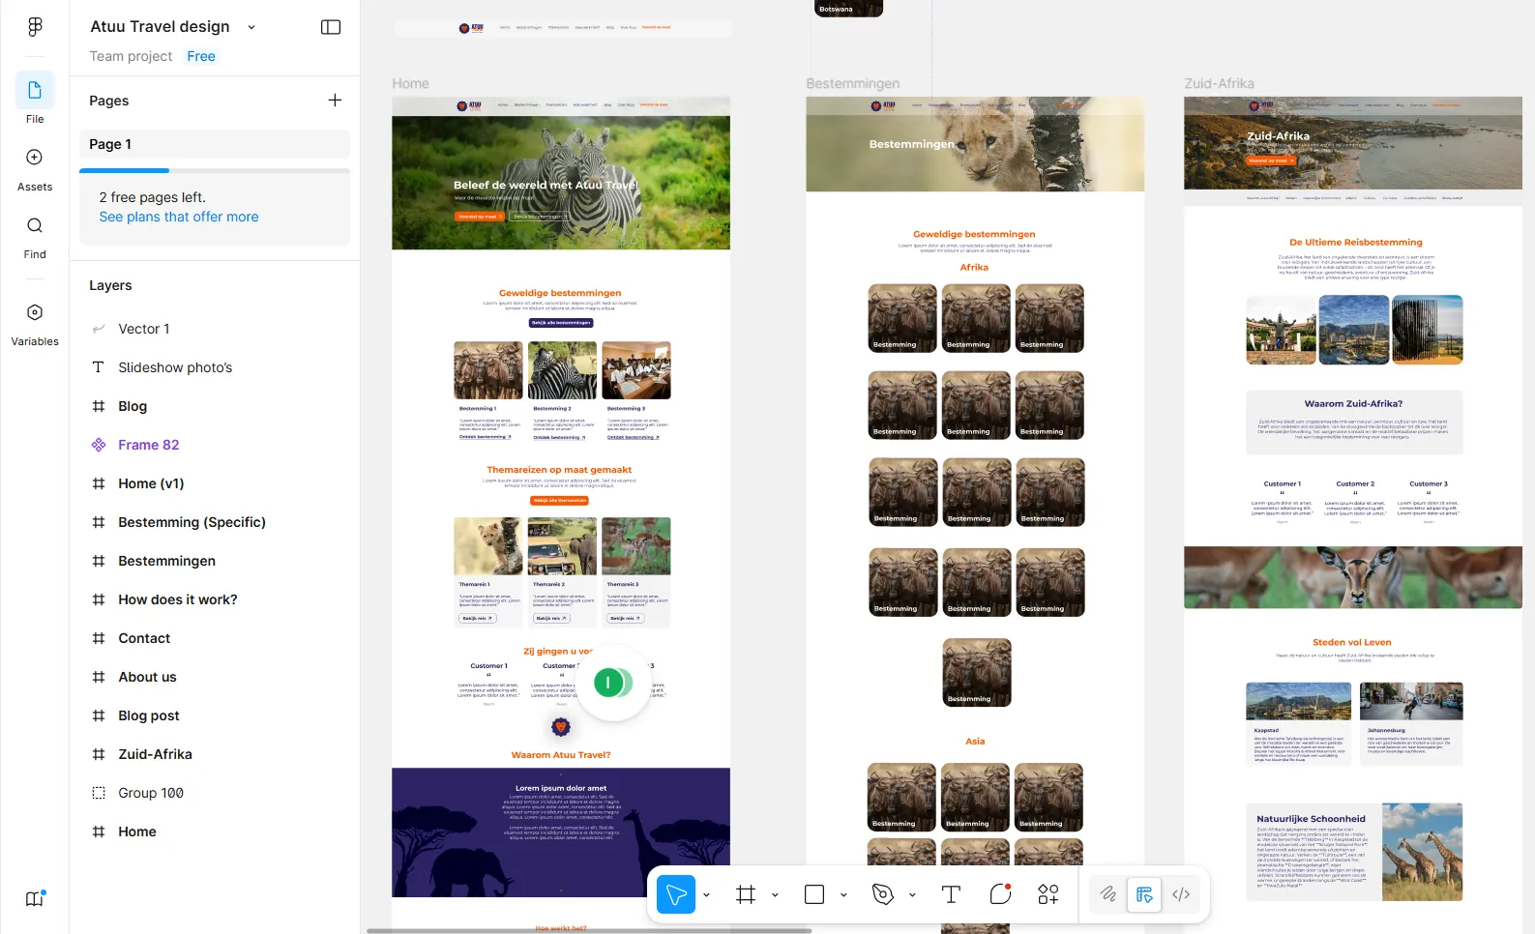Switch to Draw mode
This screenshot has height=934, width=1535.
[1108, 894]
